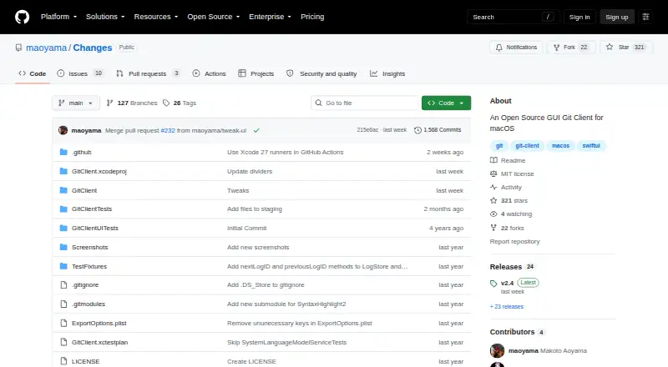Click the Activity pulse icon
This screenshot has width=668, height=367.
pos(493,187)
